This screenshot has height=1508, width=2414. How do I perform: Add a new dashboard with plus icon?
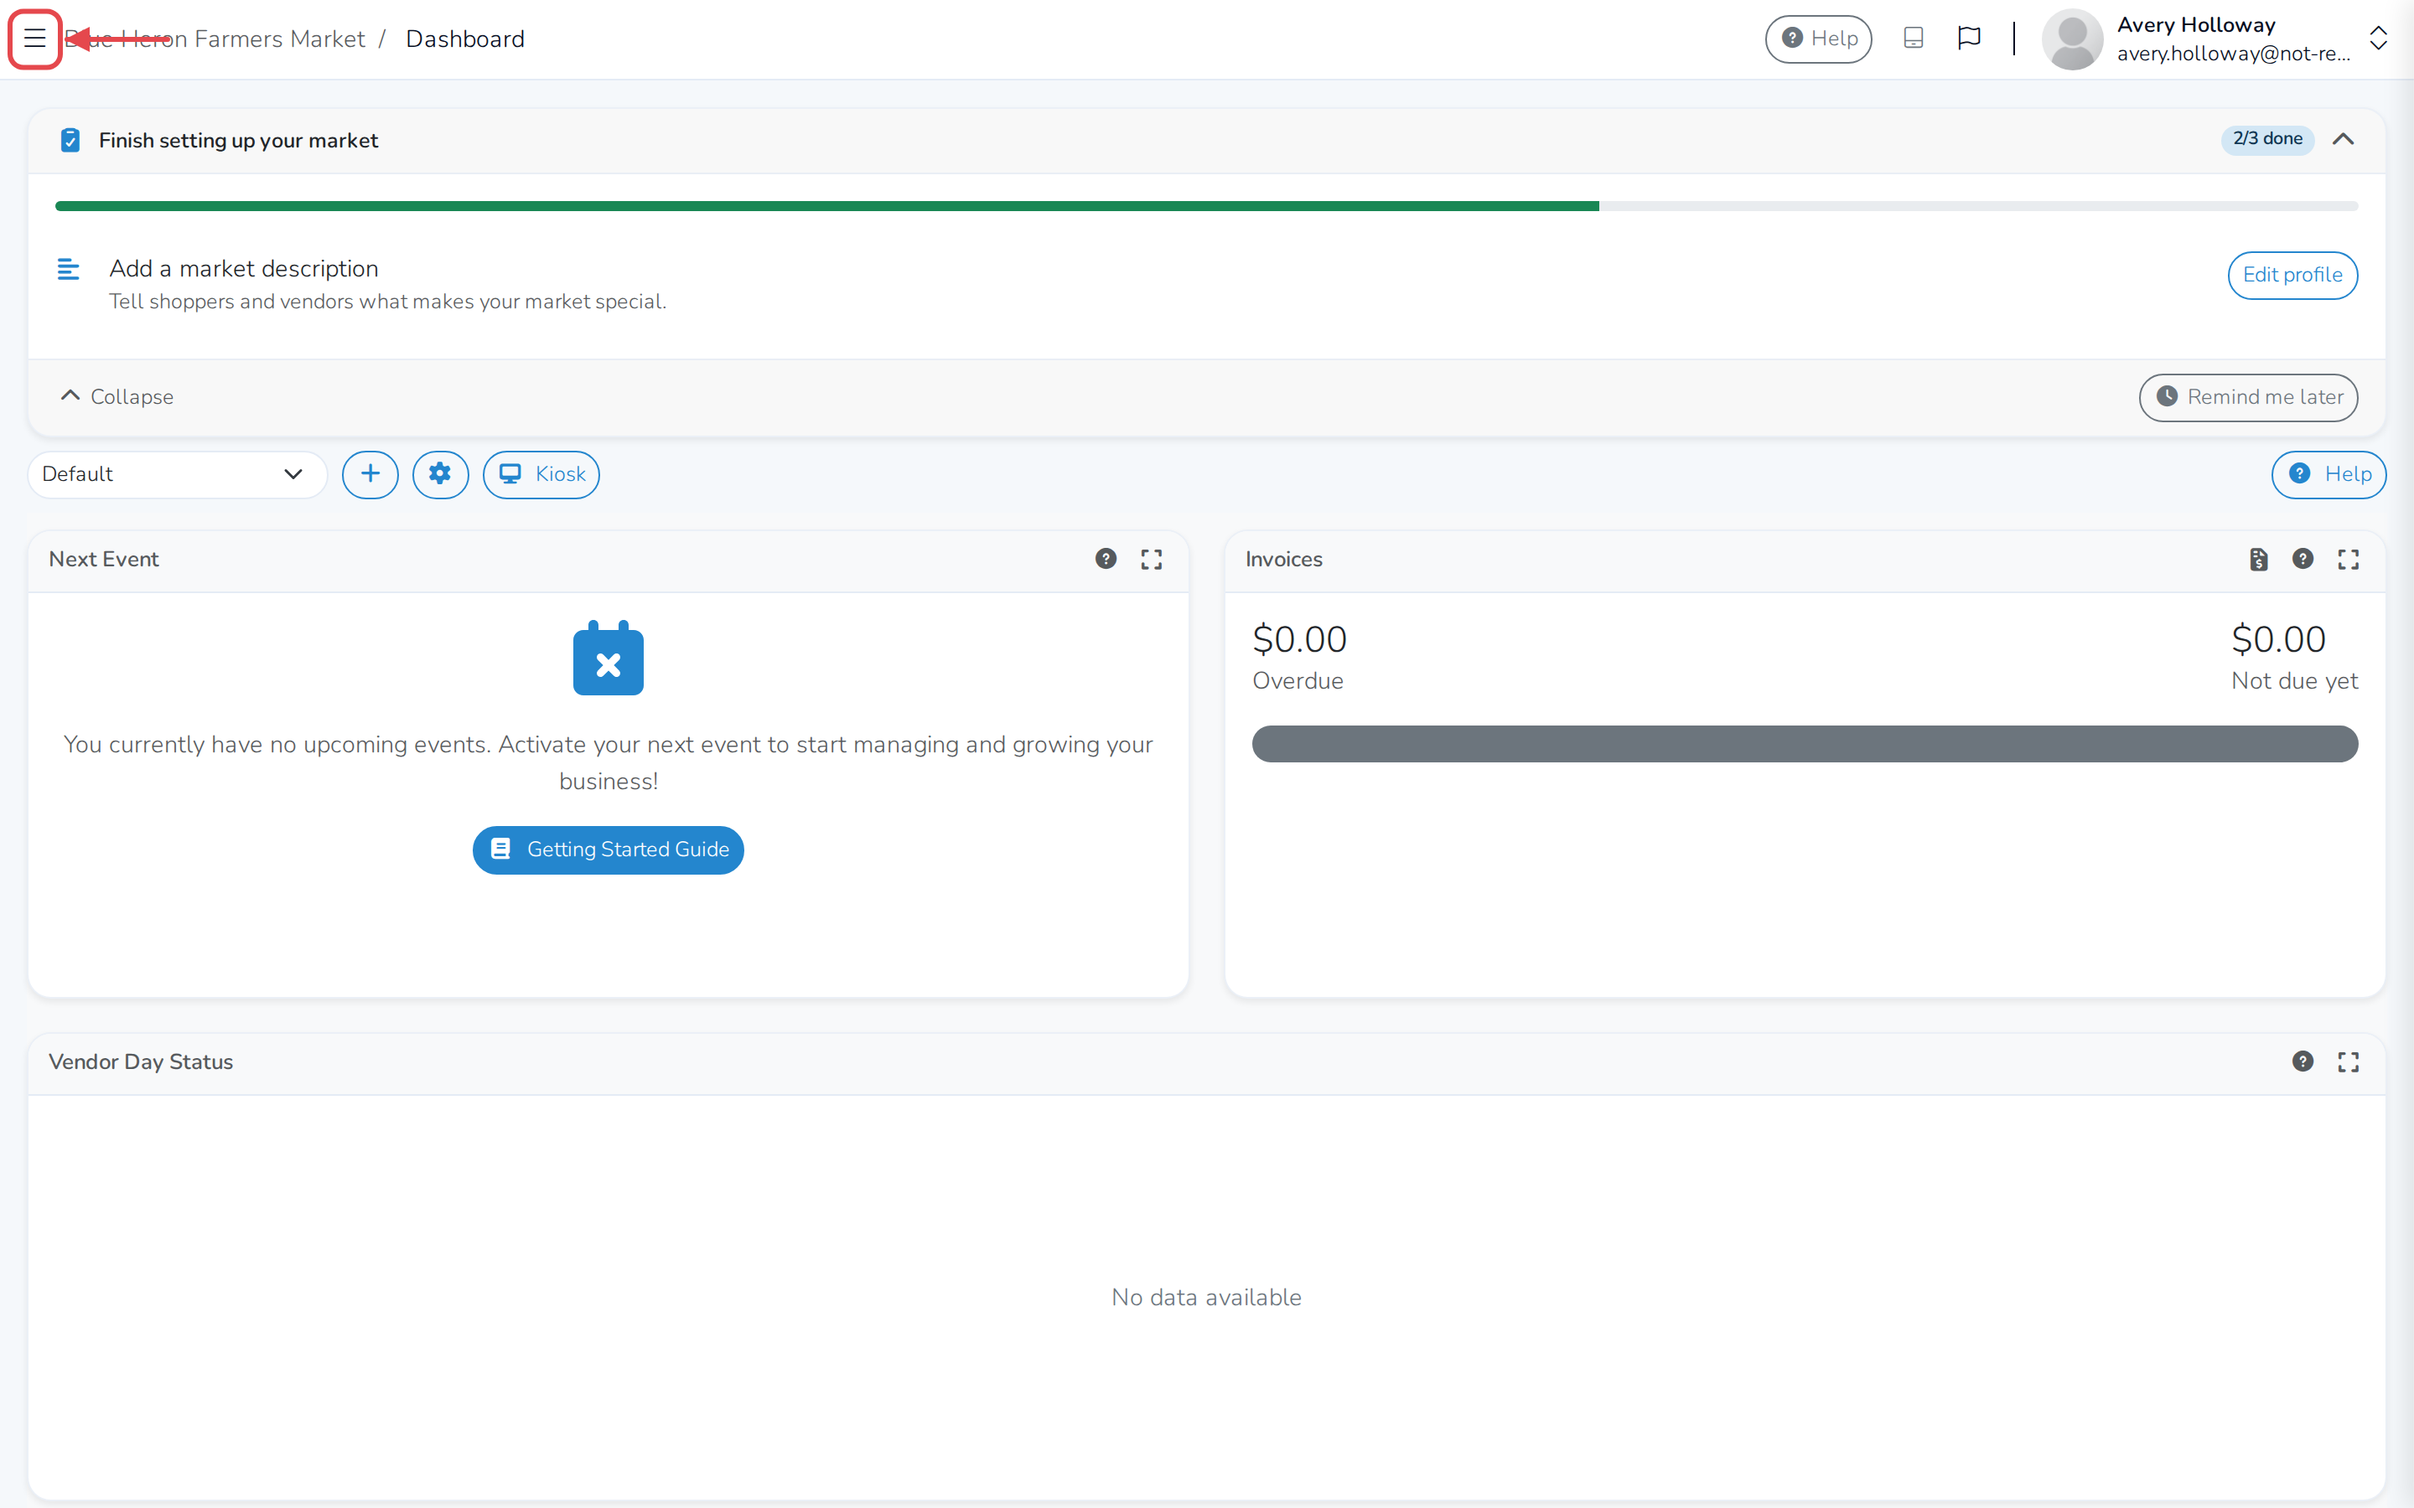point(370,475)
